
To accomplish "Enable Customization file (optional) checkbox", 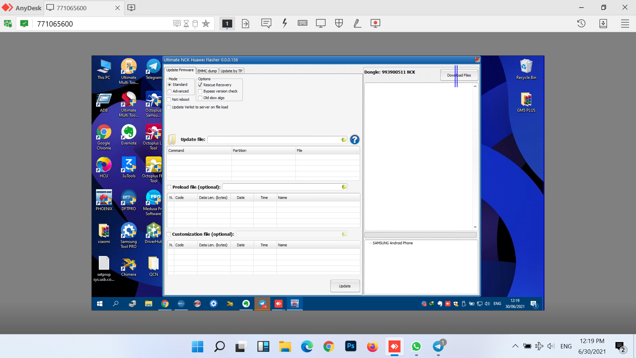I will pyautogui.click(x=169, y=234).
